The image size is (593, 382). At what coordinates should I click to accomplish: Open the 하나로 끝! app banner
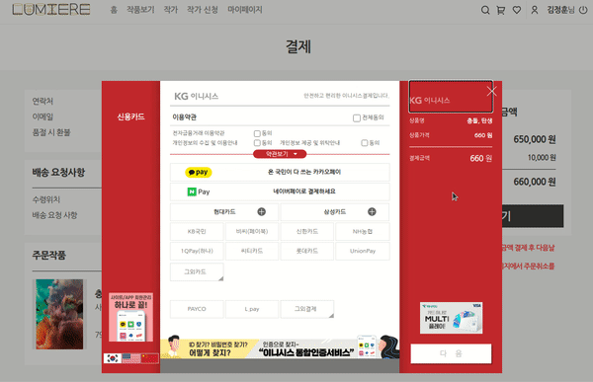pyautogui.click(x=130, y=317)
